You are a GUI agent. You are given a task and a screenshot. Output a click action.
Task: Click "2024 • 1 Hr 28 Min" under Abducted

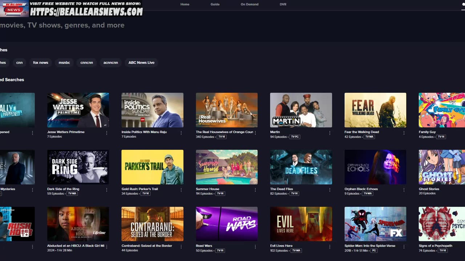point(60,250)
